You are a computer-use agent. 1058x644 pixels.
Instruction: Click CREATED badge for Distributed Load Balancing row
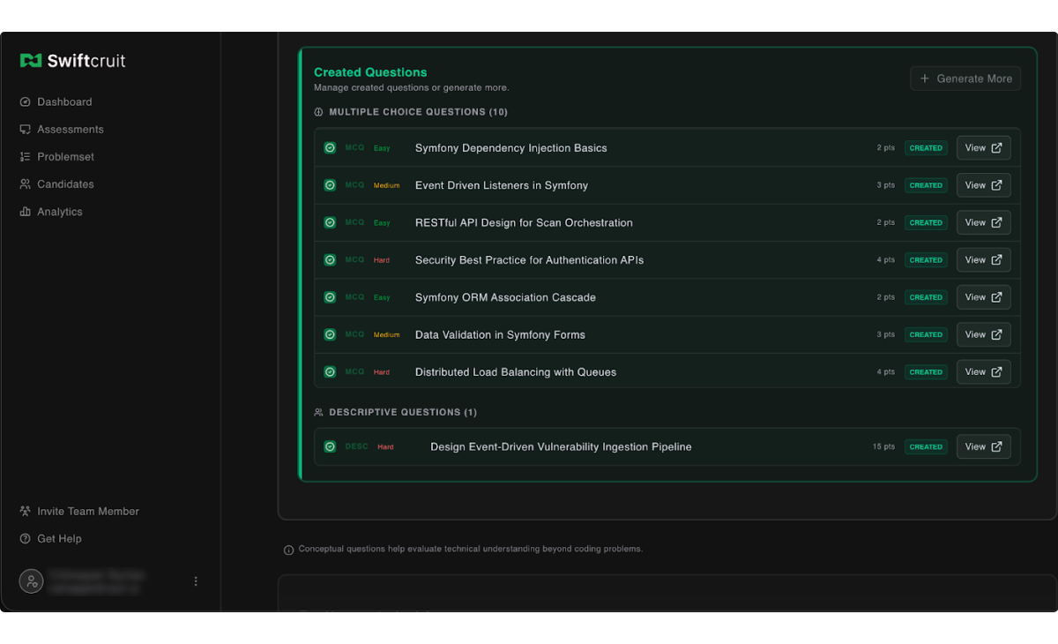[926, 372]
